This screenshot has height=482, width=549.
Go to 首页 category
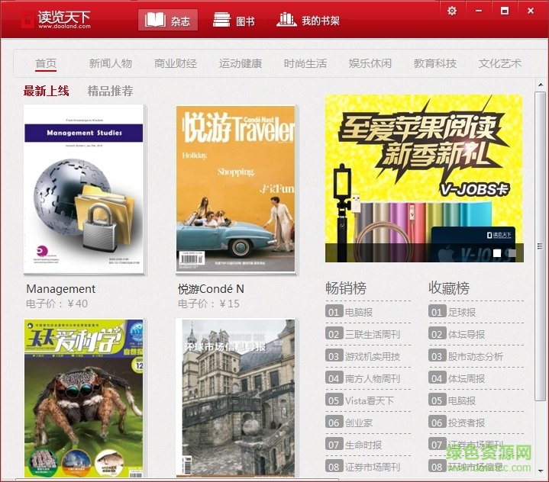click(x=46, y=63)
